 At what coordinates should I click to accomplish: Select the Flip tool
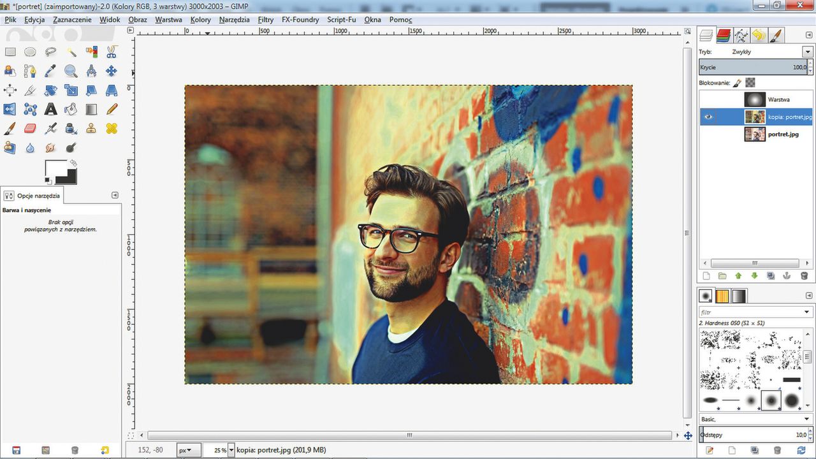pos(10,109)
